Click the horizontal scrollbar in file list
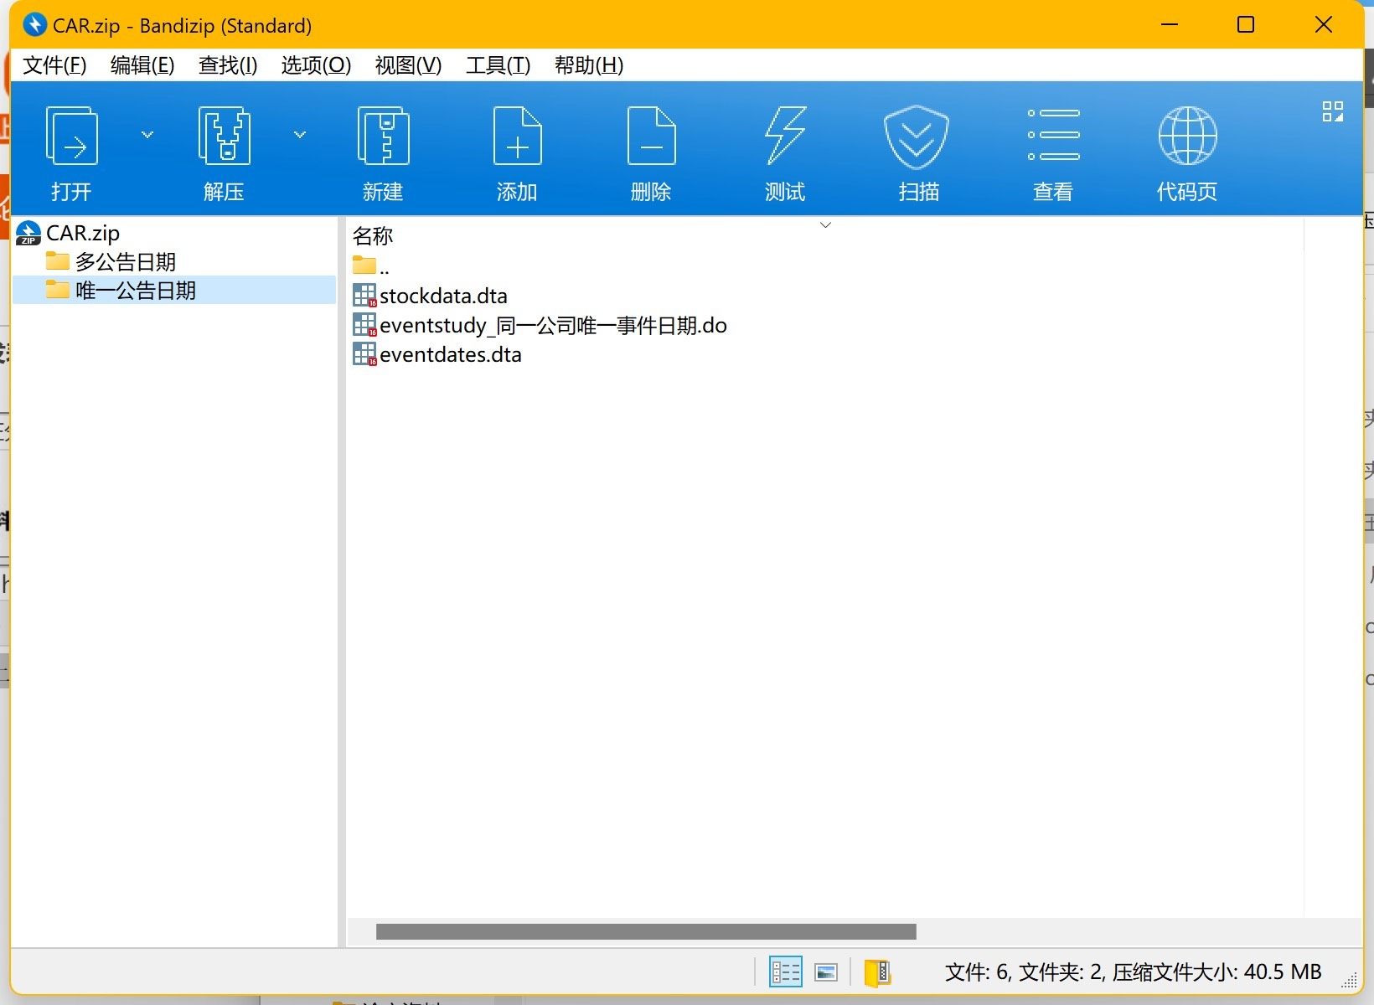Viewport: 1374px width, 1005px height. (x=645, y=932)
